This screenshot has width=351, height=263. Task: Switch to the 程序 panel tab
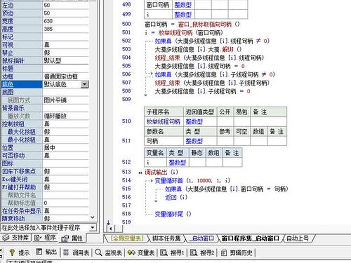pyautogui.click(x=45, y=238)
